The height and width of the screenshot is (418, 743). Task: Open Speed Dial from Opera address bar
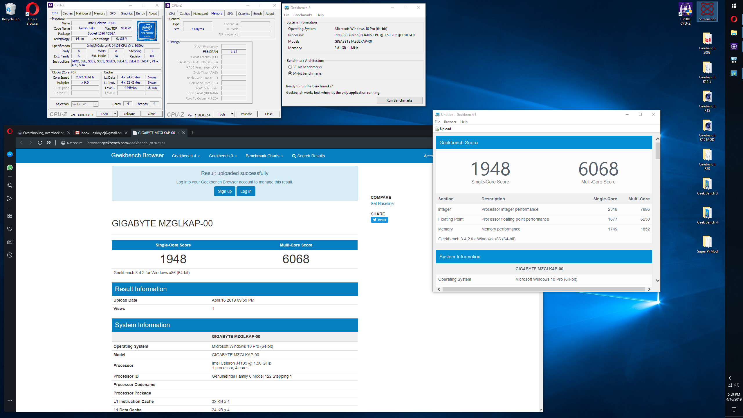[49, 143]
